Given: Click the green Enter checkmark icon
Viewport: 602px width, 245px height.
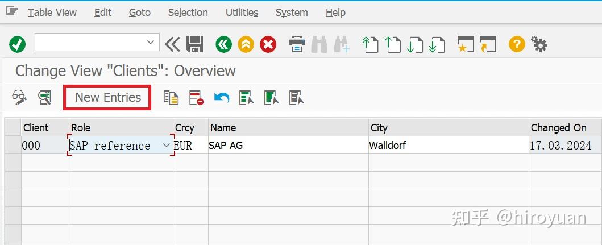Looking at the screenshot, I should (17, 44).
